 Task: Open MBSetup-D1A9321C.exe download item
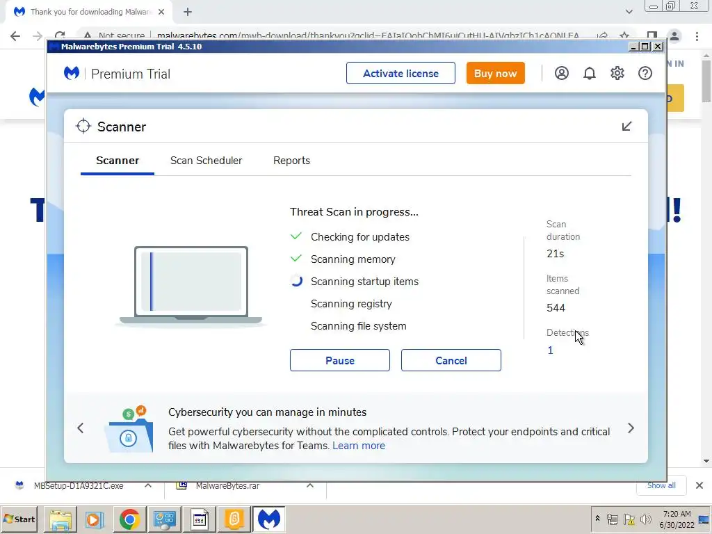[x=78, y=486]
